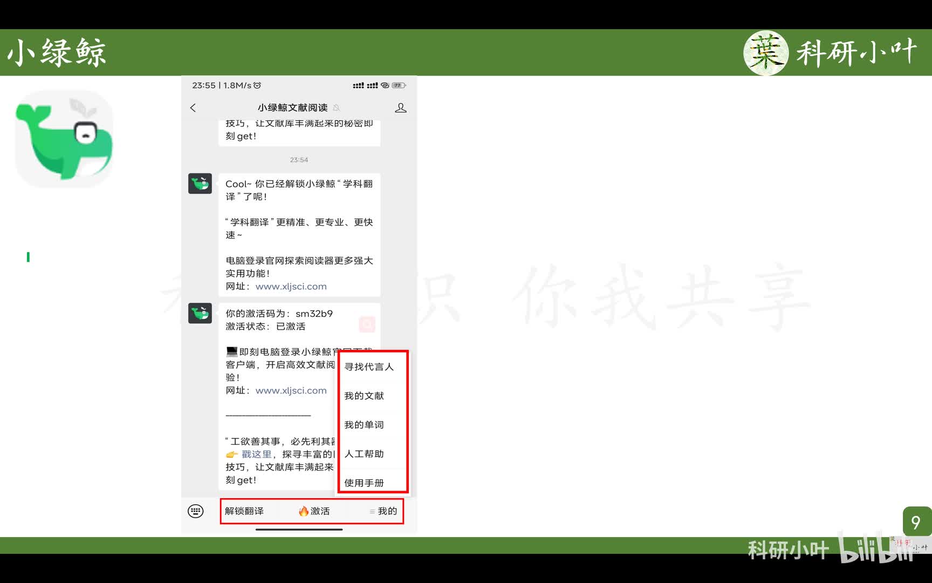Open 我的文献 from popup menu
Viewport: 932px width, 583px height.
pos(364,396)
